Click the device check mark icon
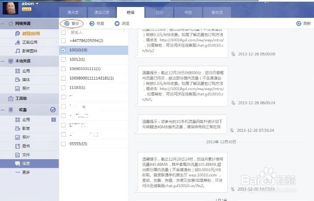The height and width of the screenshot is (201, 314). point(53,110)
